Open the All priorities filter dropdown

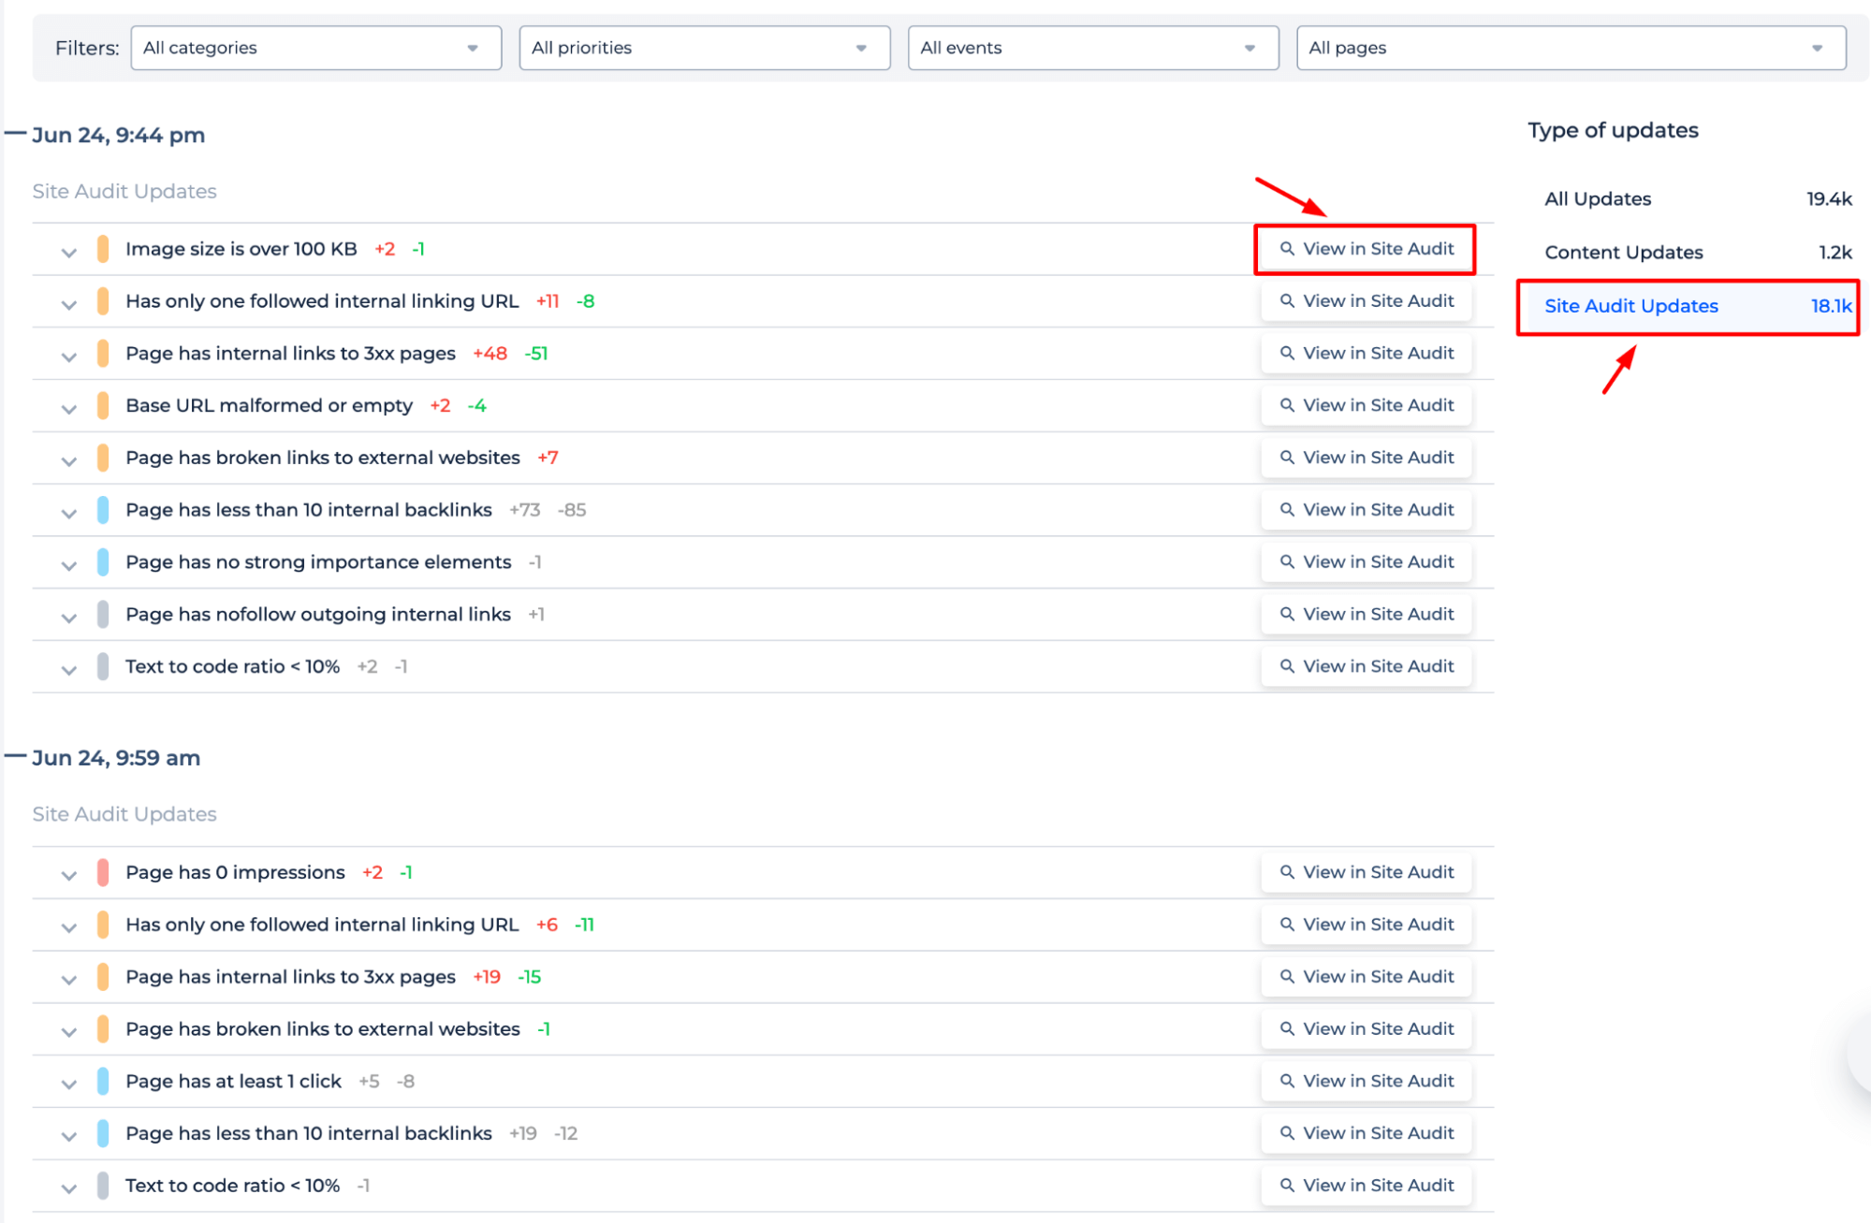tap(704, 48)
